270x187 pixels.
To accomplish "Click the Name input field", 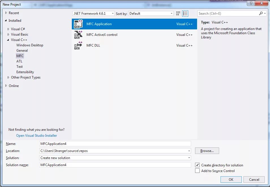I will pos(115,144).
